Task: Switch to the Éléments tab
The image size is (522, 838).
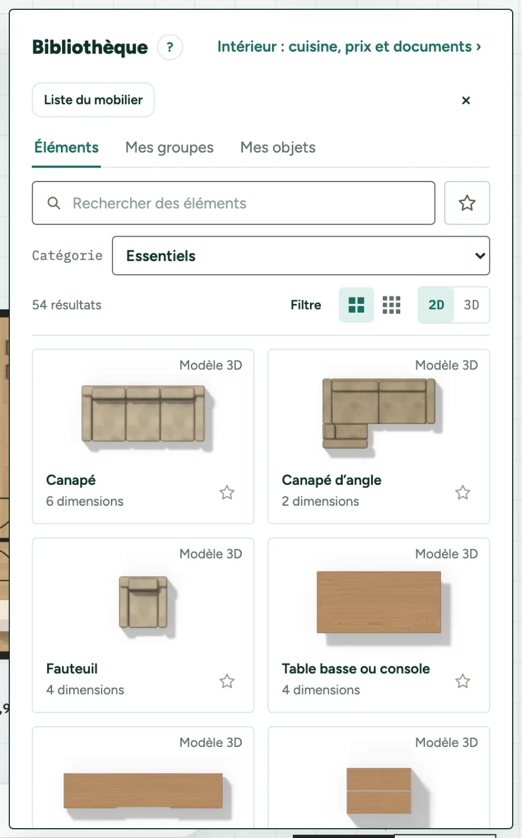Action: click(67, 148)
